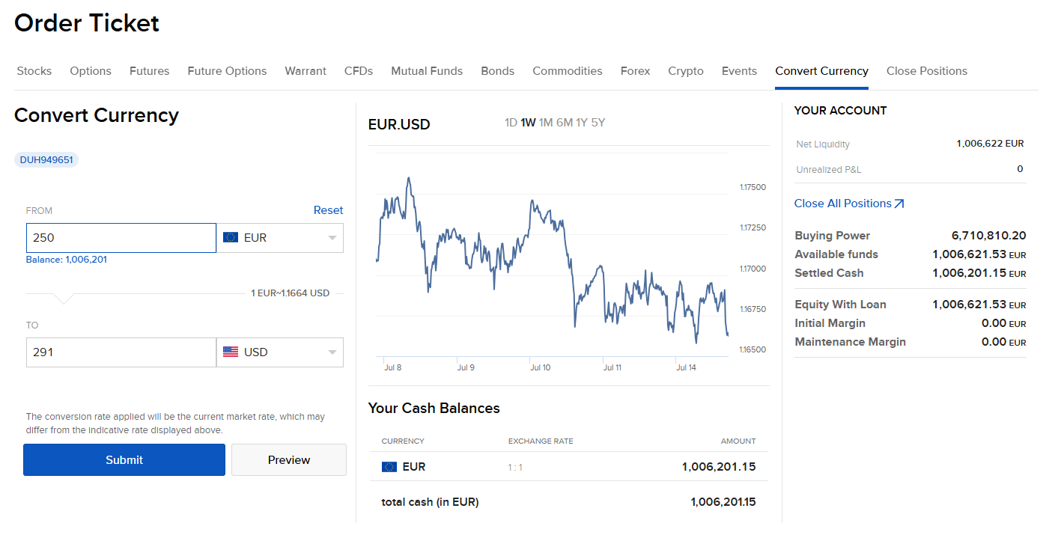Select the 1D chart timeframe

pyautogui.click(x=510, y=122)
